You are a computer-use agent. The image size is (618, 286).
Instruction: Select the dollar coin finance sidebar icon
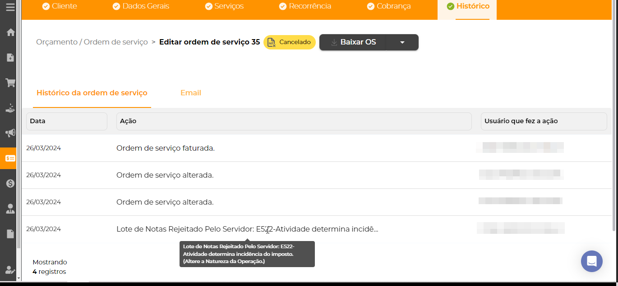(x=10, y=183)
